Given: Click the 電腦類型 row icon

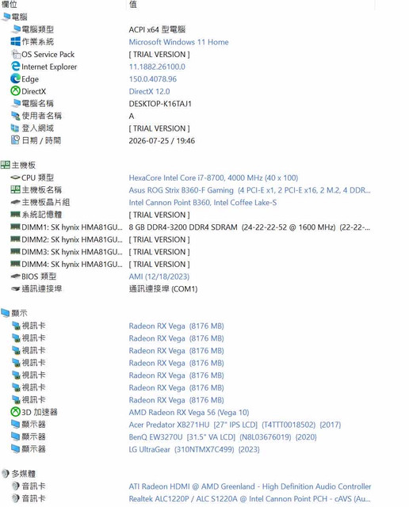Looking at the screenshot, I should pos(16,29).
